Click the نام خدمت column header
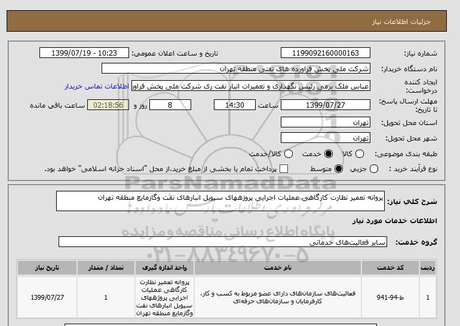460x326 pixels. [278, 267]
